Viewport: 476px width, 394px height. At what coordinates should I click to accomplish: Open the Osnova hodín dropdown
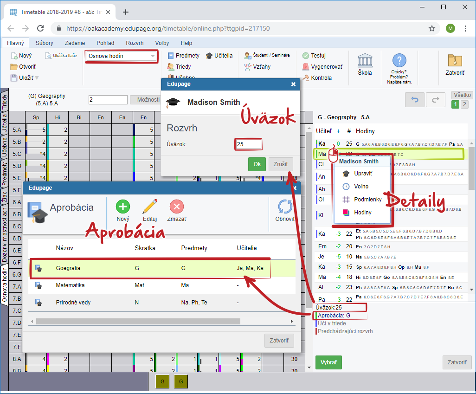point(122,56)
